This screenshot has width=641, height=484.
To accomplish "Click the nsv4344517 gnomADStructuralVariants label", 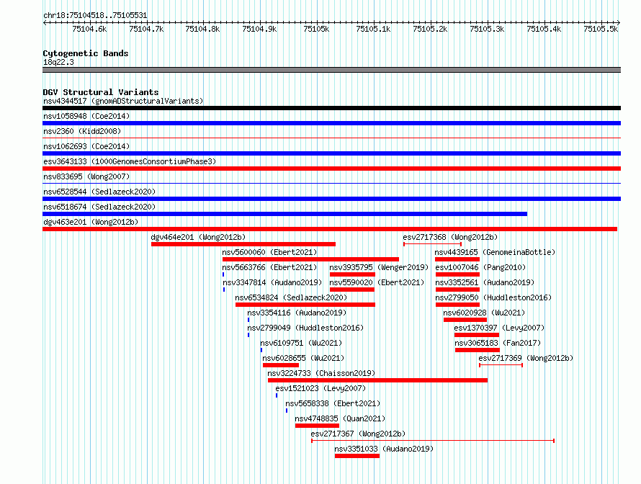I will pos(123,101).
